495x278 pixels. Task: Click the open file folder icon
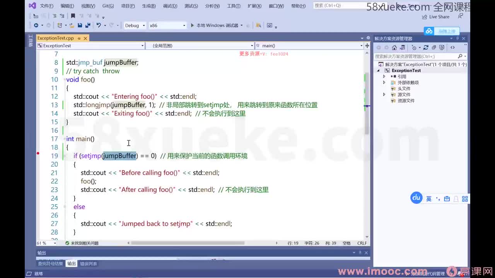[x=72, y=25]
